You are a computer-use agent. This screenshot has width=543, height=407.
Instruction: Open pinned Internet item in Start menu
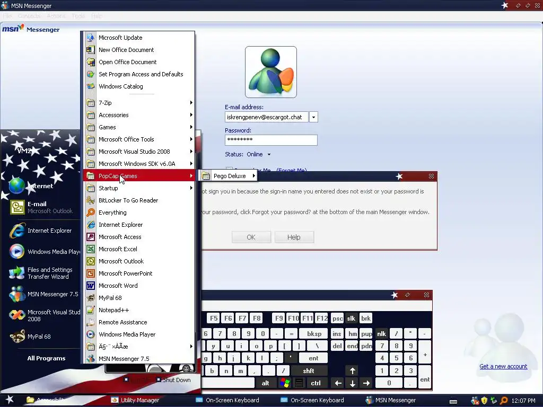(x=41, y=186)
